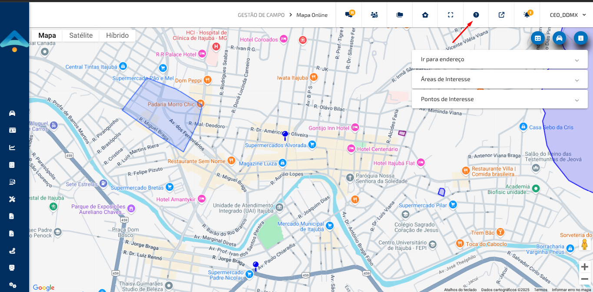Image resolution: width=593 pixels, height=292 pixels.
Task: Click the company logo in sidebar
Action: 14,41
